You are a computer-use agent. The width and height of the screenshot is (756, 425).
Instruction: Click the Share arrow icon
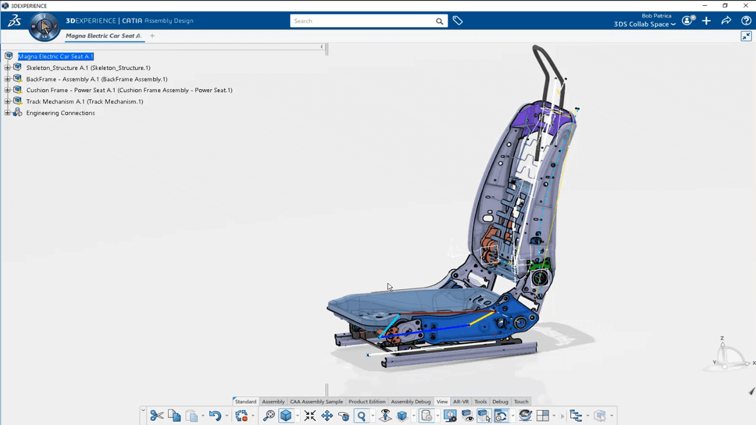tap(726, 21)
